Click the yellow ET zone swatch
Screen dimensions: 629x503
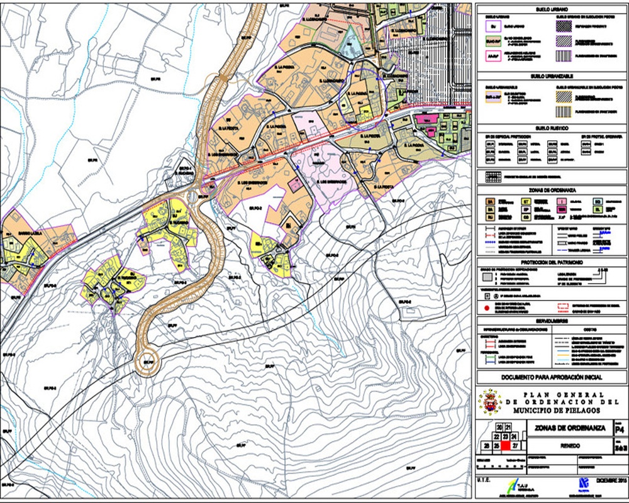coord(526,202)
